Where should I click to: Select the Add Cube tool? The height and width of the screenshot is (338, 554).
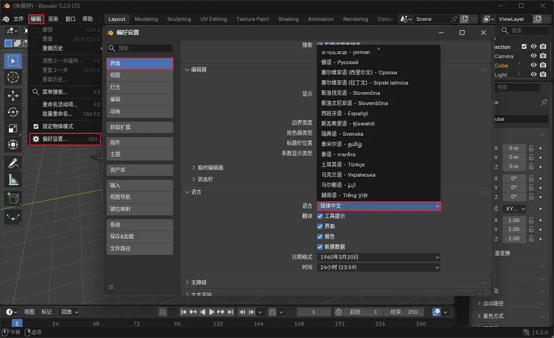point(13,198)
